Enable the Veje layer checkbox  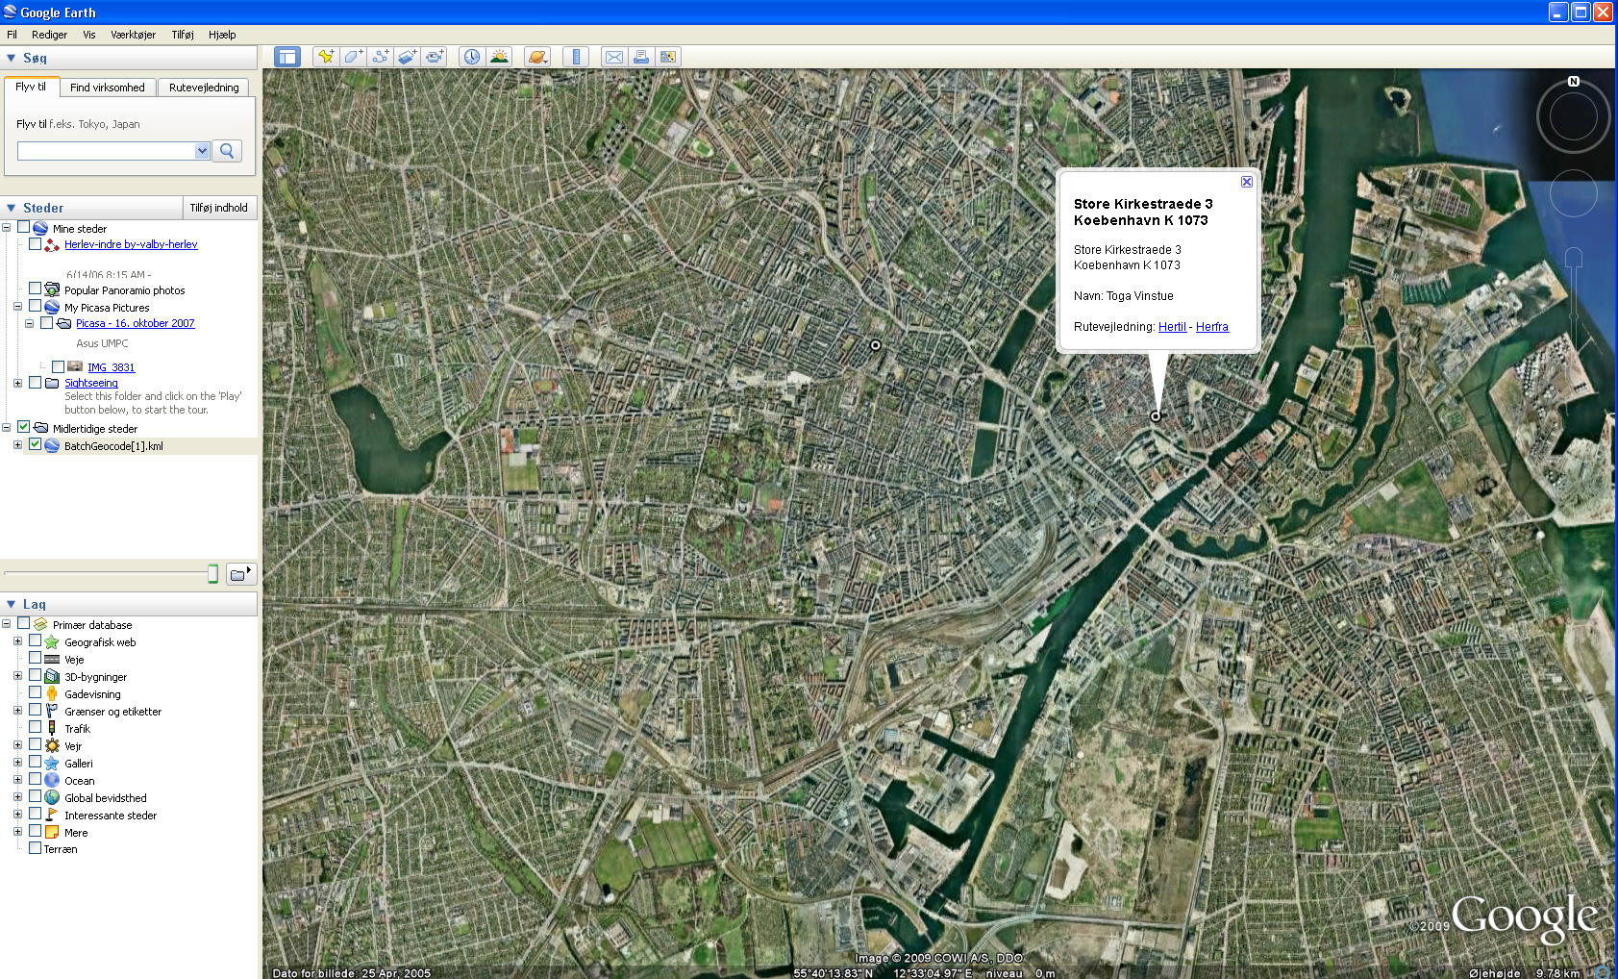tap(36, 659)
